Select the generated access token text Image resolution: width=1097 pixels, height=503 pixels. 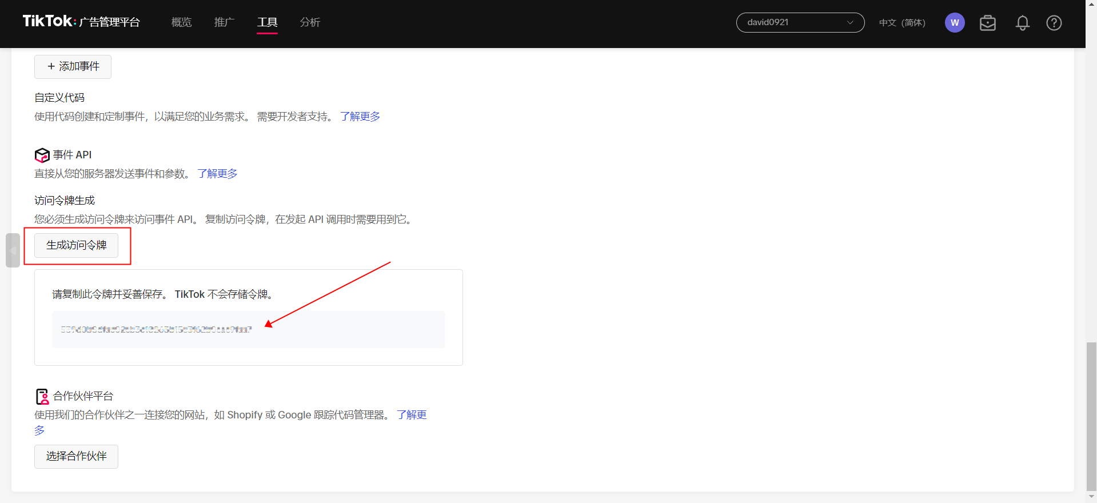[x=157, y=329]
